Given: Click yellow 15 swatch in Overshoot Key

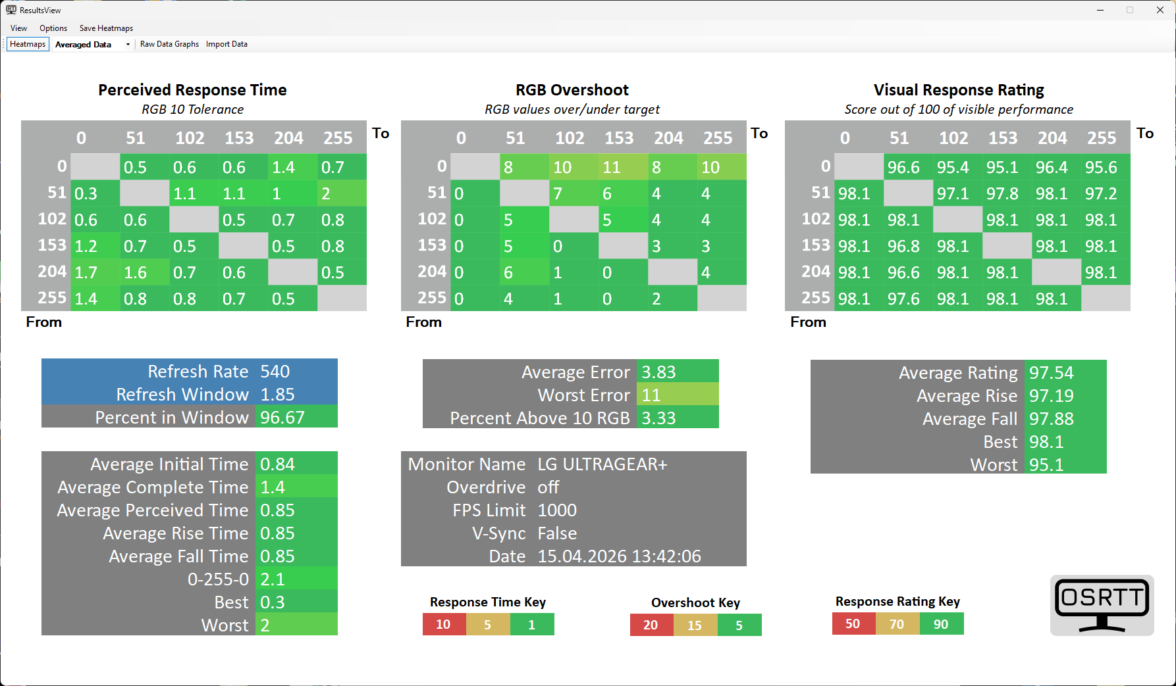Looking at the screenshot, I should (x=695, y=625).
